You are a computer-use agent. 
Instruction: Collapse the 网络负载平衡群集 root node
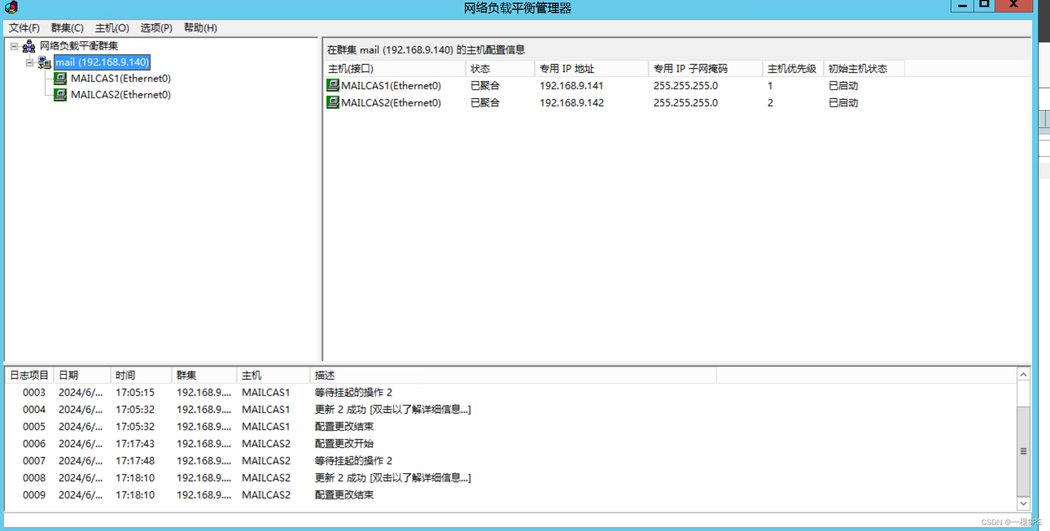point(15,46)
